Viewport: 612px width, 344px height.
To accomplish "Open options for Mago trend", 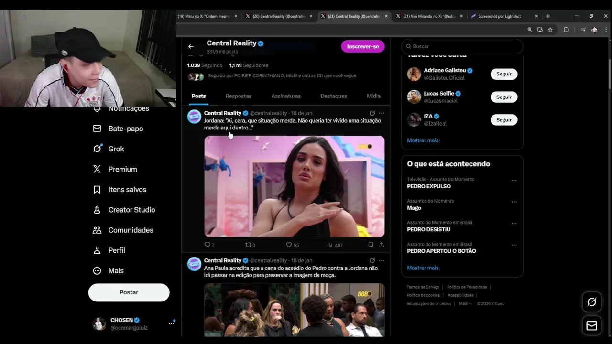I will point(514,202).
